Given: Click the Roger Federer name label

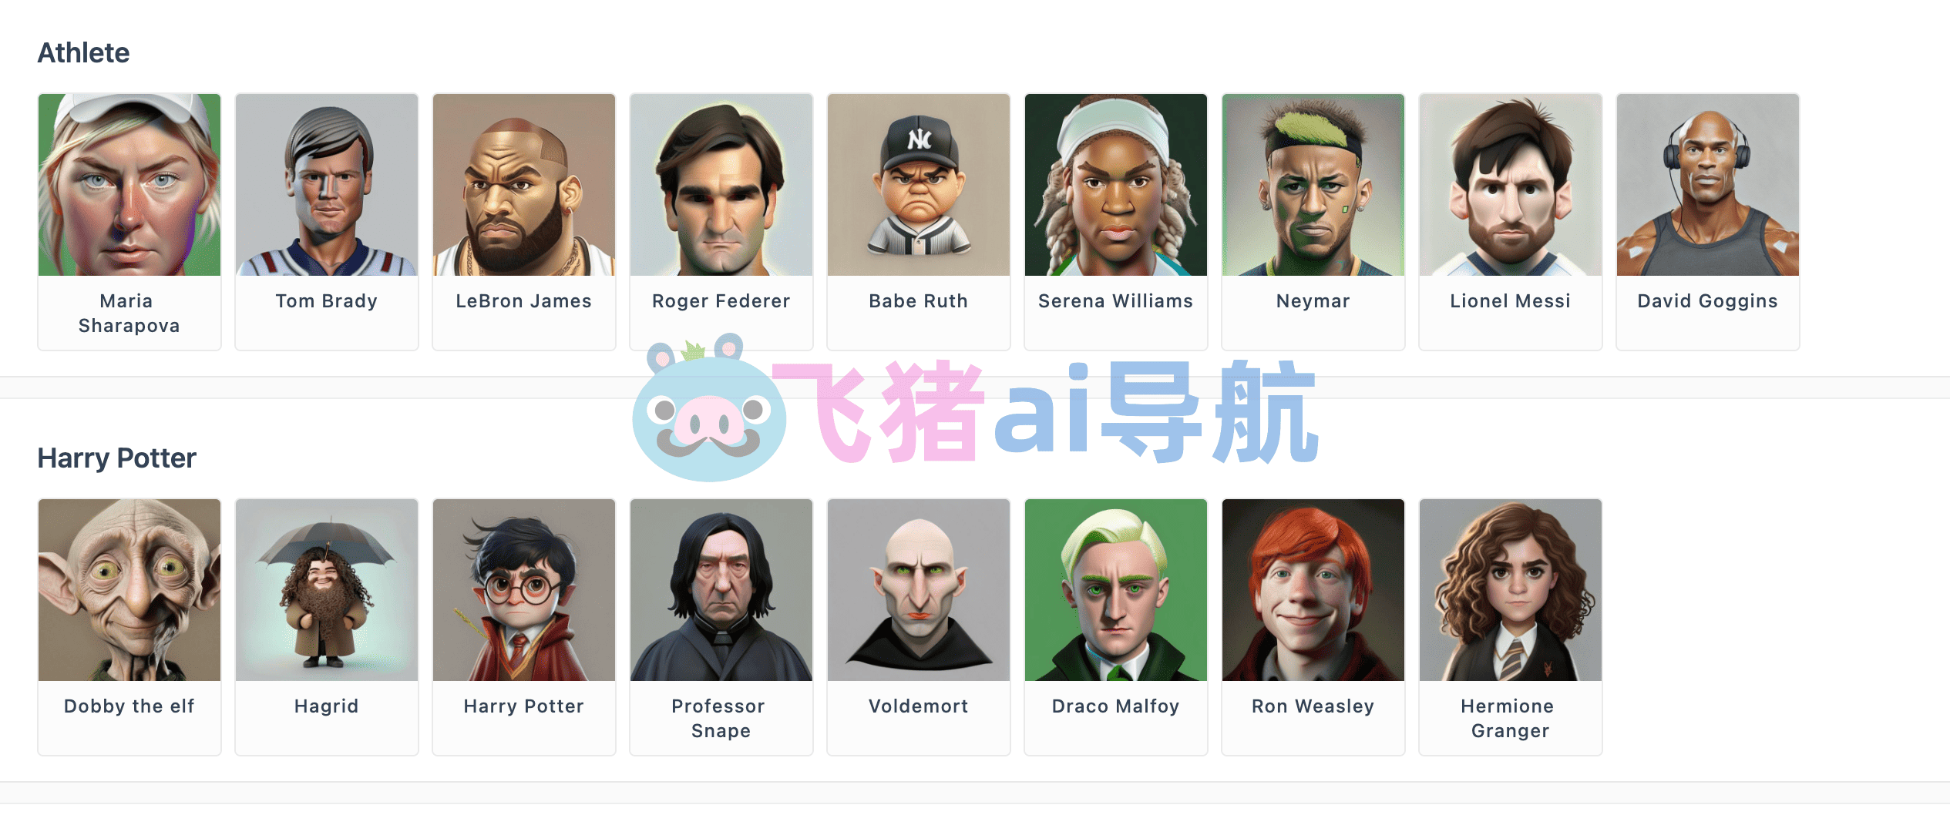Looking at the screenshot, I should click(x=721, y=301).
